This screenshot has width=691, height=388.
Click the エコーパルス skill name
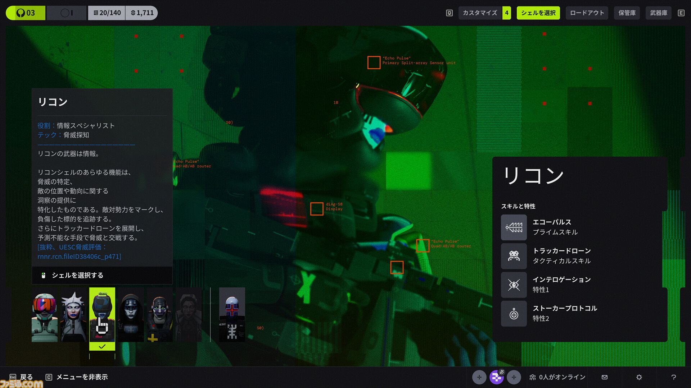pos(552,222)
